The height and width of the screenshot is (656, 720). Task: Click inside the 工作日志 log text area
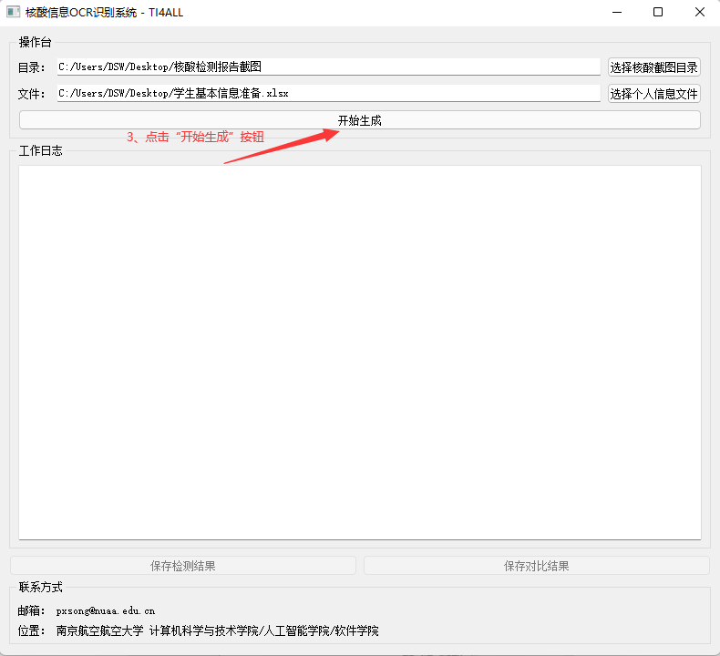(x=359, y=352)
